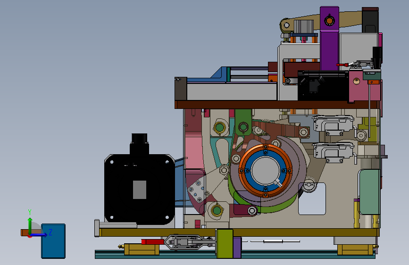Select the tan lever arm at top
Image resolution: width=409 pixels, height=265 pixels.
pyautogui.click(x=350, y=19)
